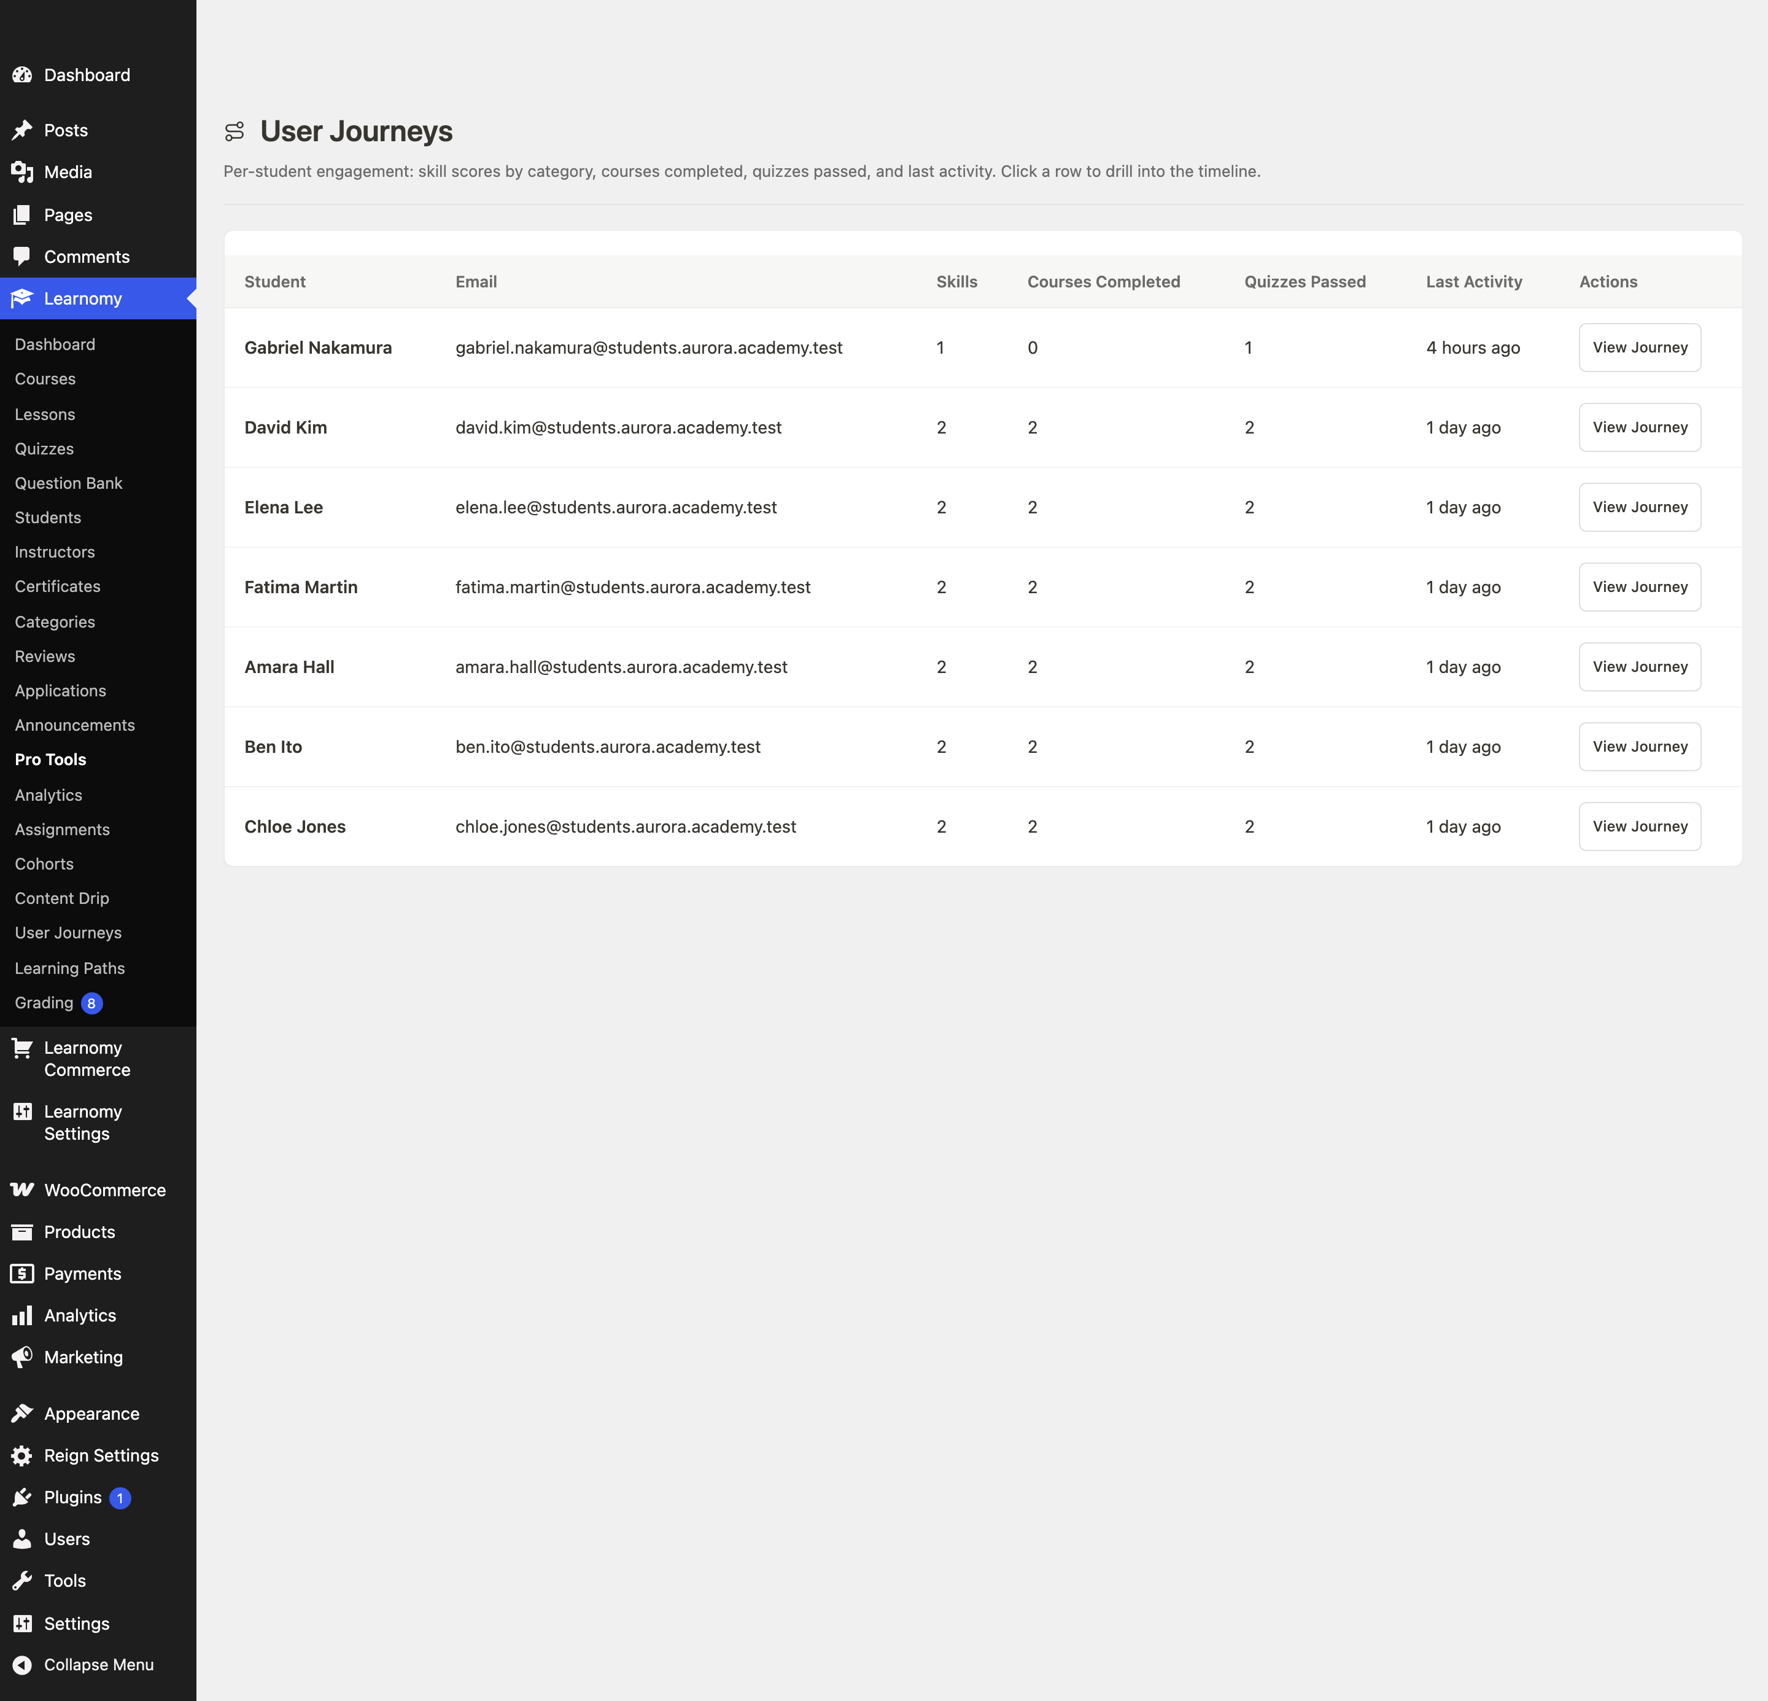Click the Pages icon
1768x1701 pixels.
click(x=23, y=215)
